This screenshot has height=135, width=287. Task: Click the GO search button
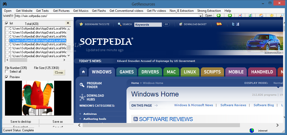[x=166, y=24]
